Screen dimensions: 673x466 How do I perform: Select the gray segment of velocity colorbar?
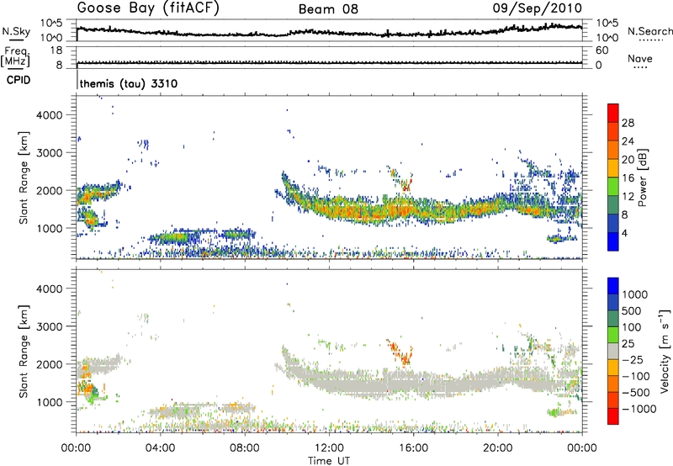click(613, 351)
